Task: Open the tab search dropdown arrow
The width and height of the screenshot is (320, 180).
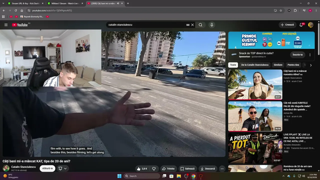Action: point(3,3)
